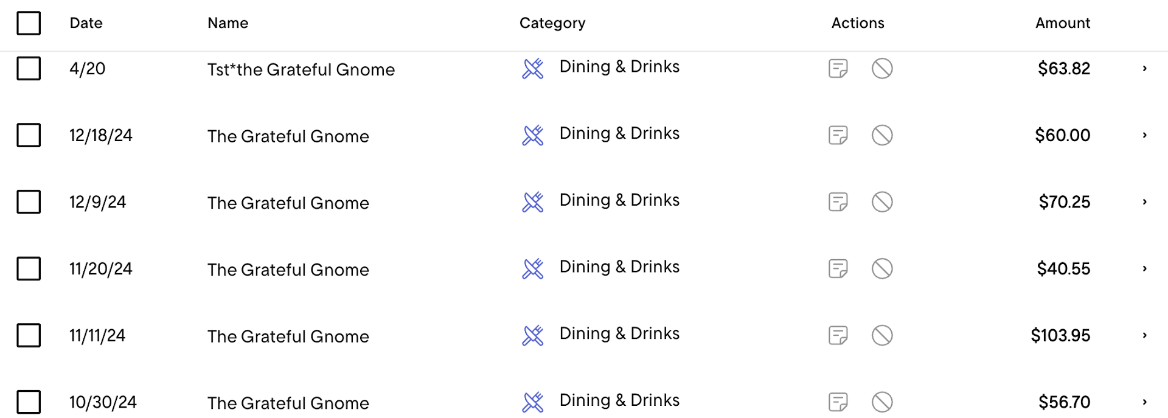The width and height of the screenshot is (1168, 418).
Task: Click the Amount column header
Action: pos(1062,23)
